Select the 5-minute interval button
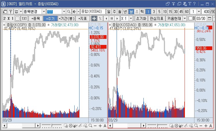Image resolution: width=216 pixels, height=131 pixels. (159, 12)
